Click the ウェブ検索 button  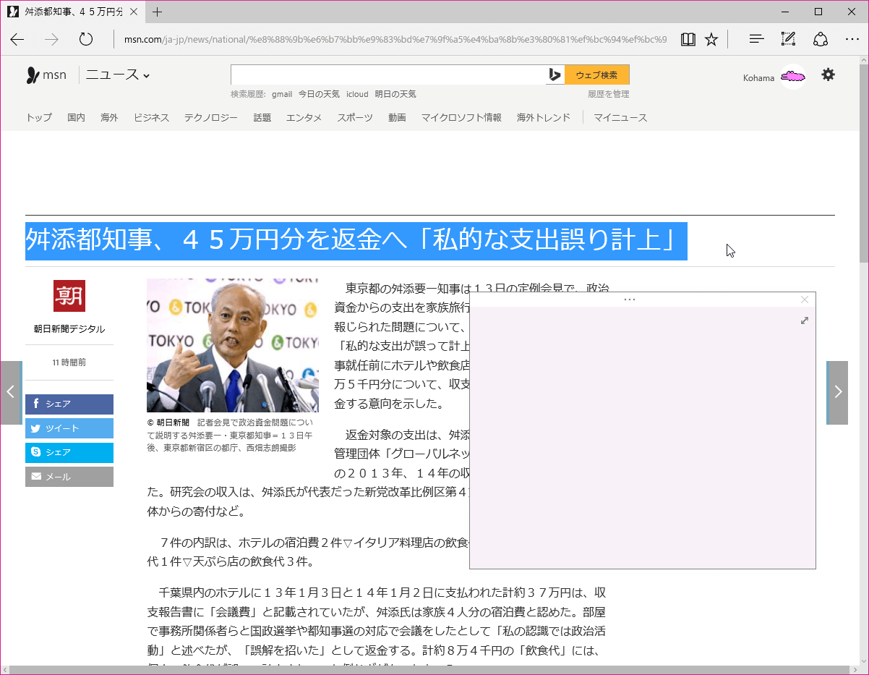[x=596, y=75]
